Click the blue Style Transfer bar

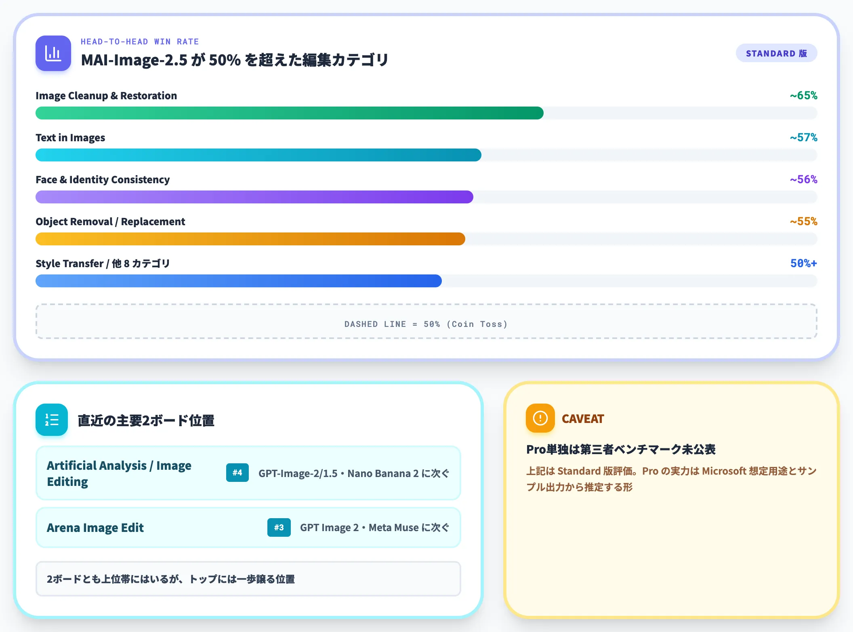(x=239, y=281)
